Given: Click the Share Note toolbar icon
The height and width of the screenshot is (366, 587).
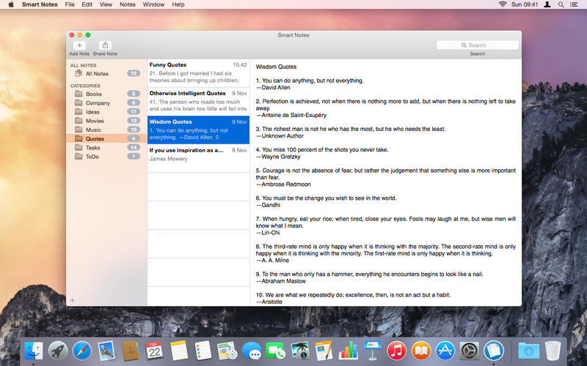Looking at the screenshot, I should (105, 45).
